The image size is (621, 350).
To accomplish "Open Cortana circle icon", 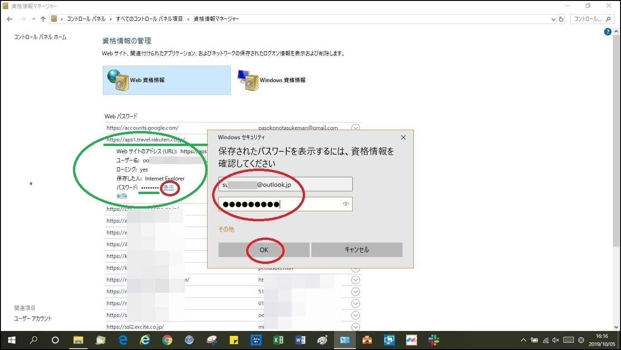I will point(55,340).
